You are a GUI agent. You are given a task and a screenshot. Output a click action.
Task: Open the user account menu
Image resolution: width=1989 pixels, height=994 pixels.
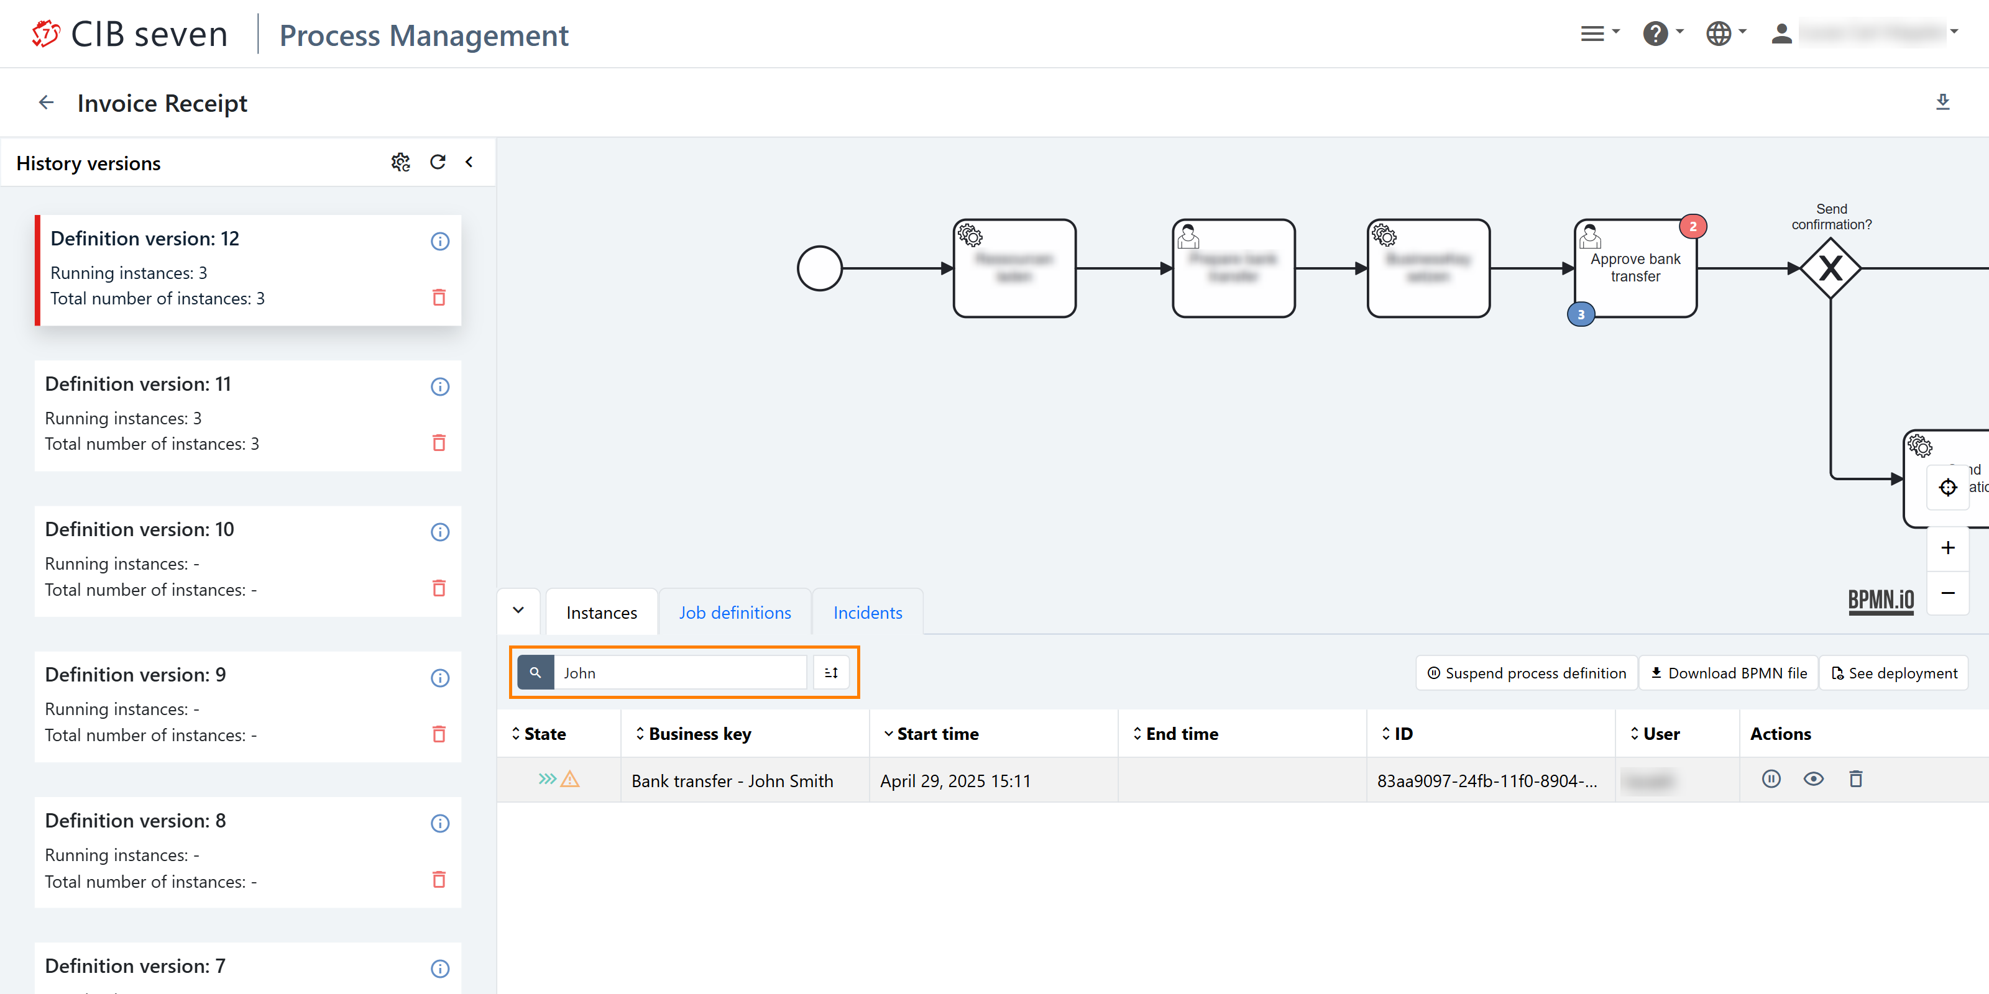click(x=1863, y=33)
